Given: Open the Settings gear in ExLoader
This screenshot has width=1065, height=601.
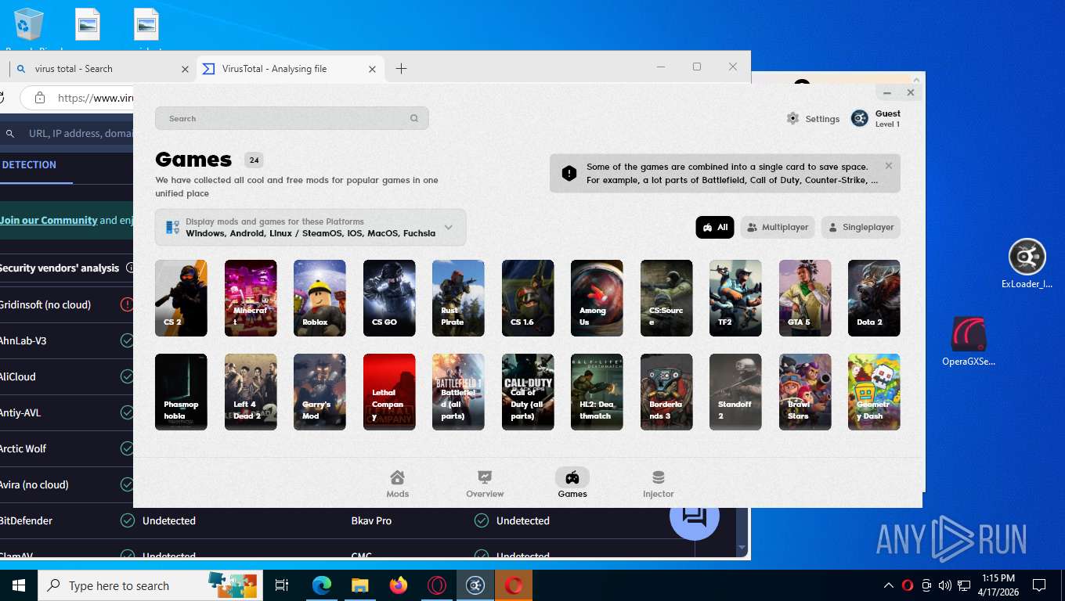Looking at the screenshot, I should 792,119.
